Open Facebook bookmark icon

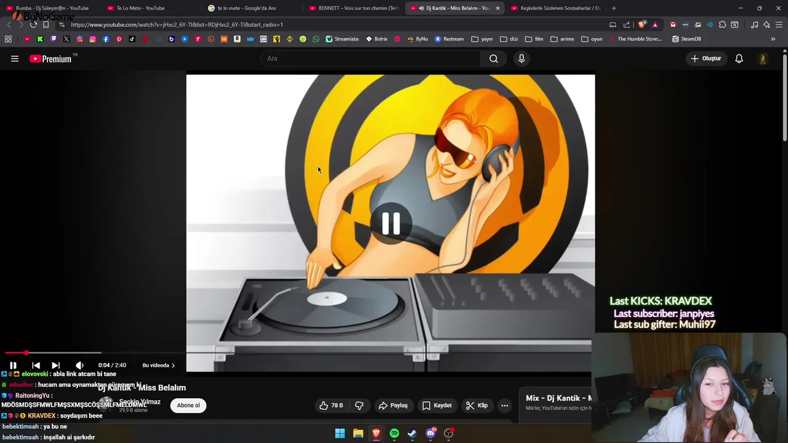(x=106, y=39)
